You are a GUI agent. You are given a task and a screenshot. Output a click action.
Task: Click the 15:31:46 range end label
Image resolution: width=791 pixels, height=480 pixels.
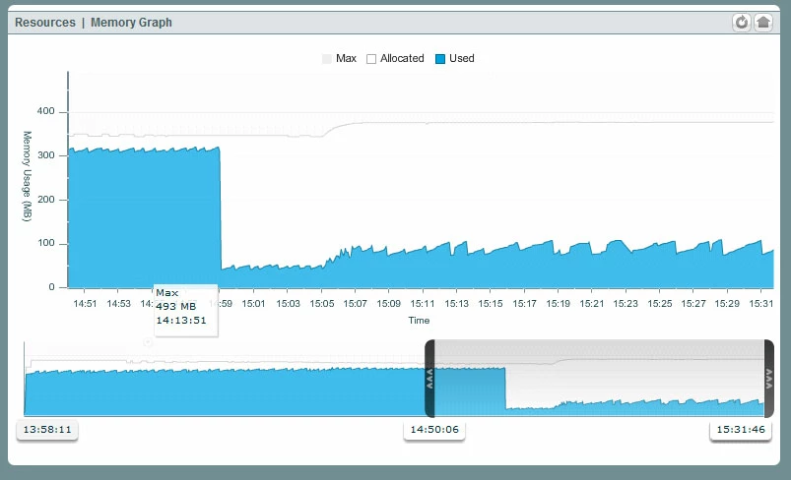click(741, 430)
